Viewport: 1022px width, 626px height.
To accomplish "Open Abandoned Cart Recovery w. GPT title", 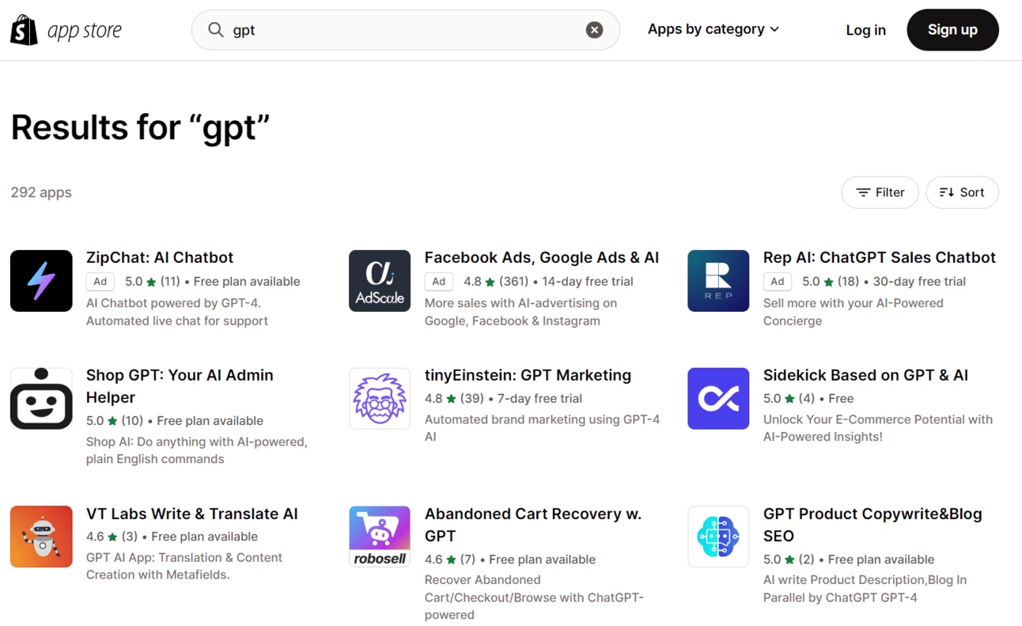I will pos(533,525).
